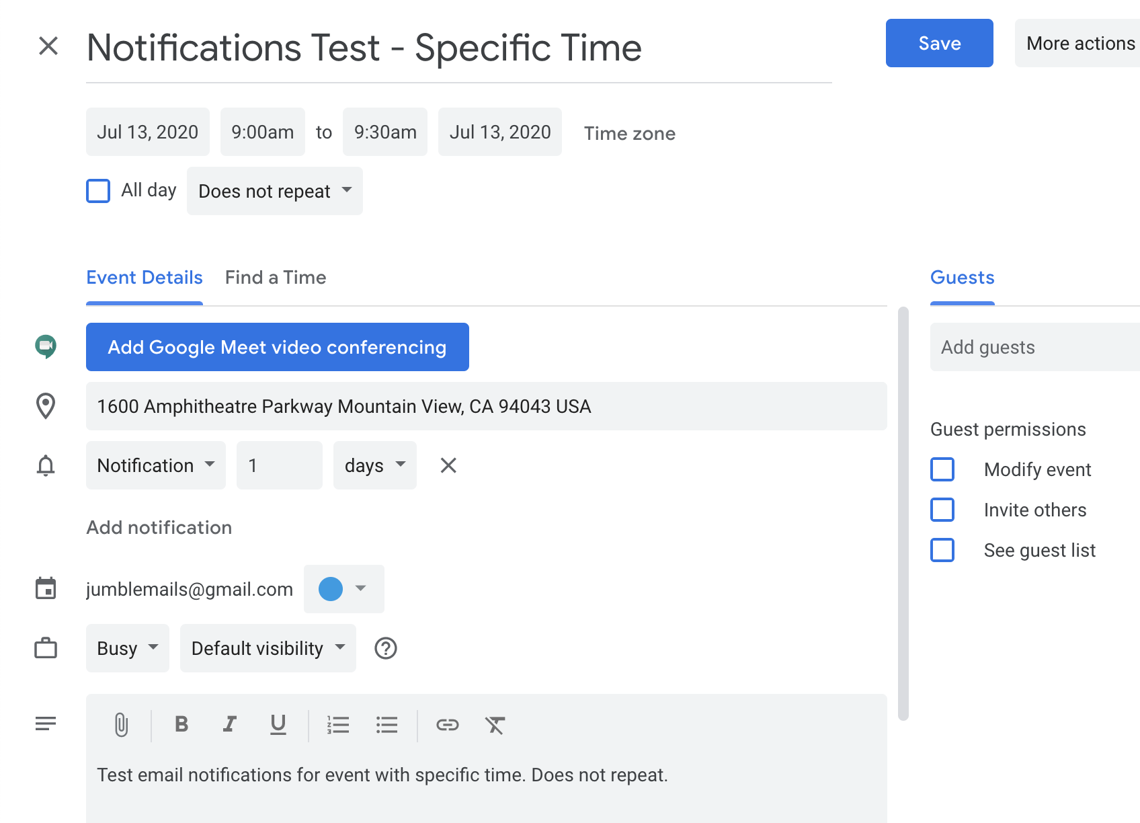Click the insert link icon
The image size is (1140, 823).
(448, 724)
